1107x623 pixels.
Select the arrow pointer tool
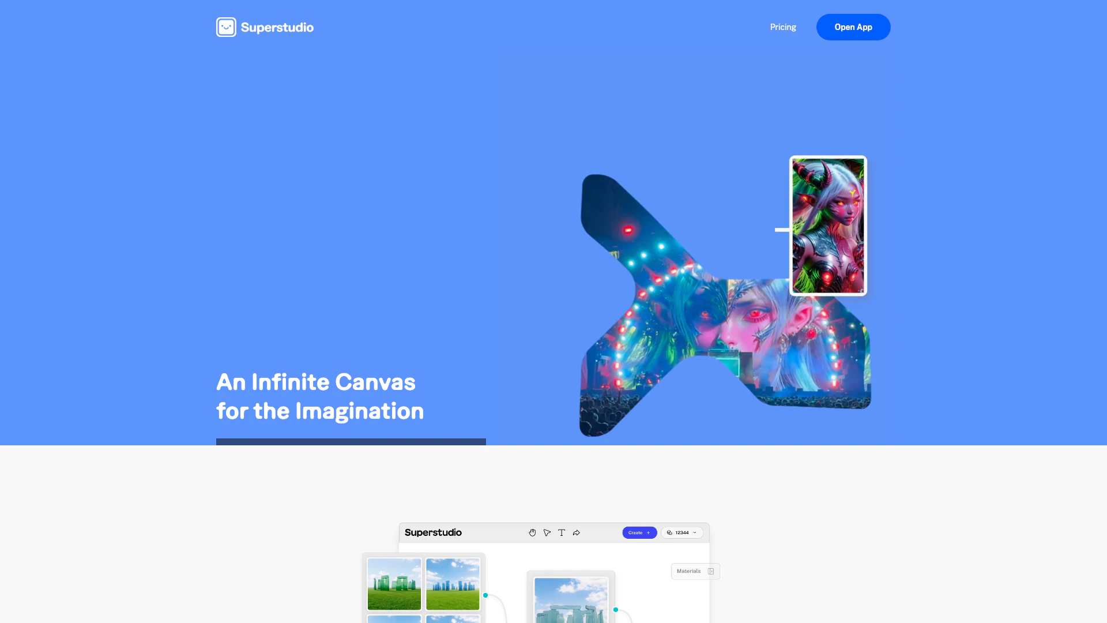(x=547, y=532)
